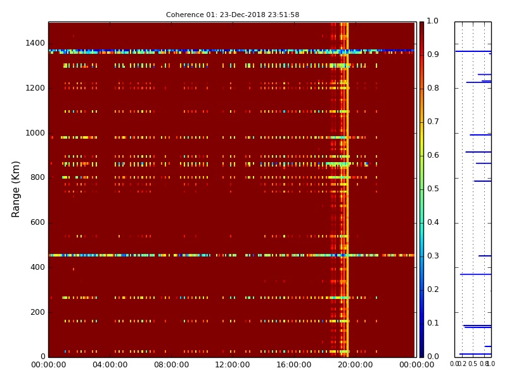Select the 200 range tick label

click(37, 312)
